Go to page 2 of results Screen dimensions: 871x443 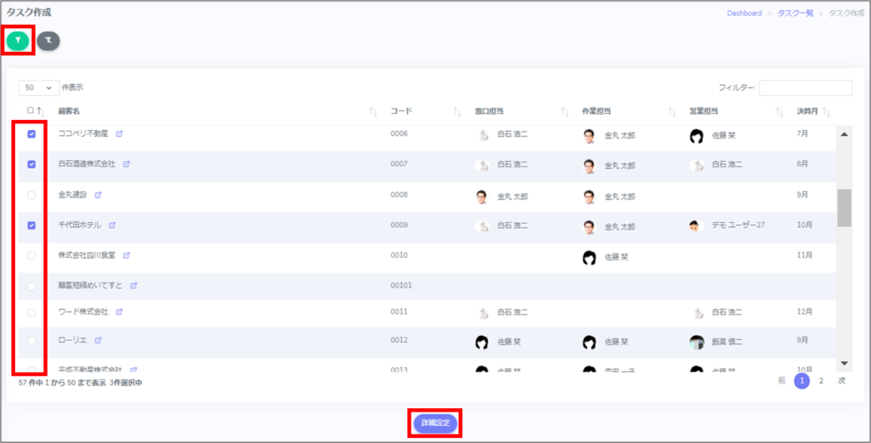pos(821,381)
